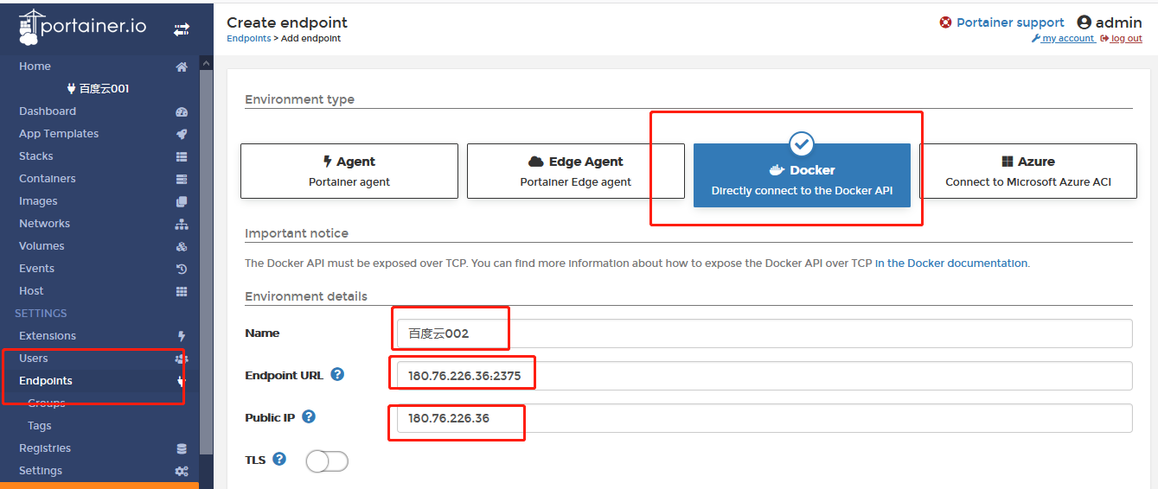Select the Edge Agent environment type
Image resolution: width=1158 pixels, height=489 pixels.
click(576, 171)
